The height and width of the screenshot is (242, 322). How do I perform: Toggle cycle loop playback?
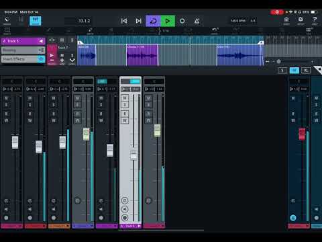pos(153,21)
